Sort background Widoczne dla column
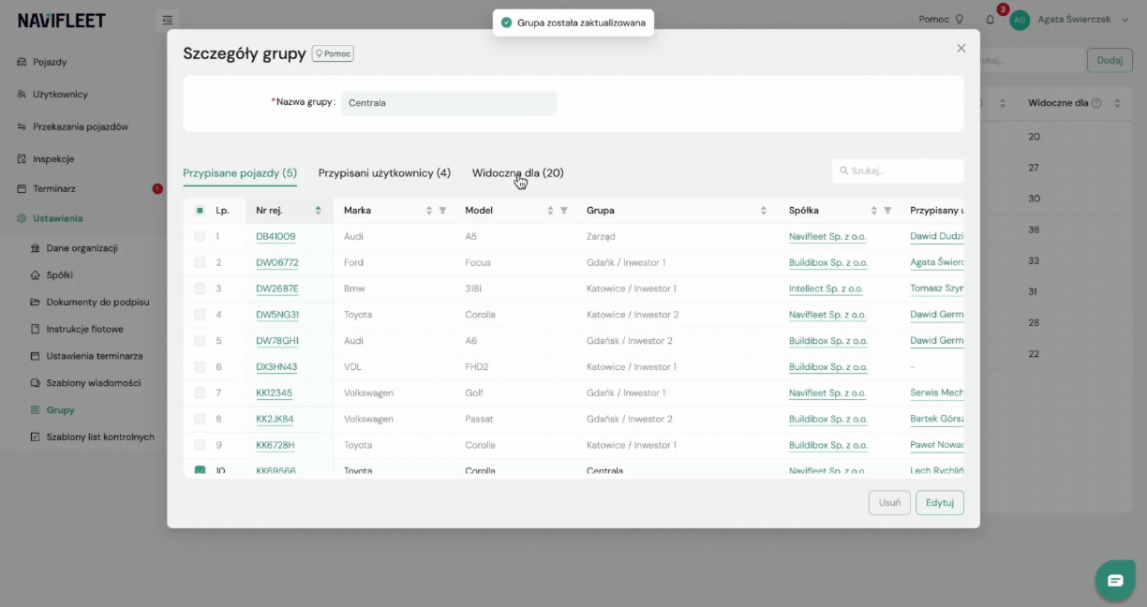1147x607 pixels. (1116, 103)
